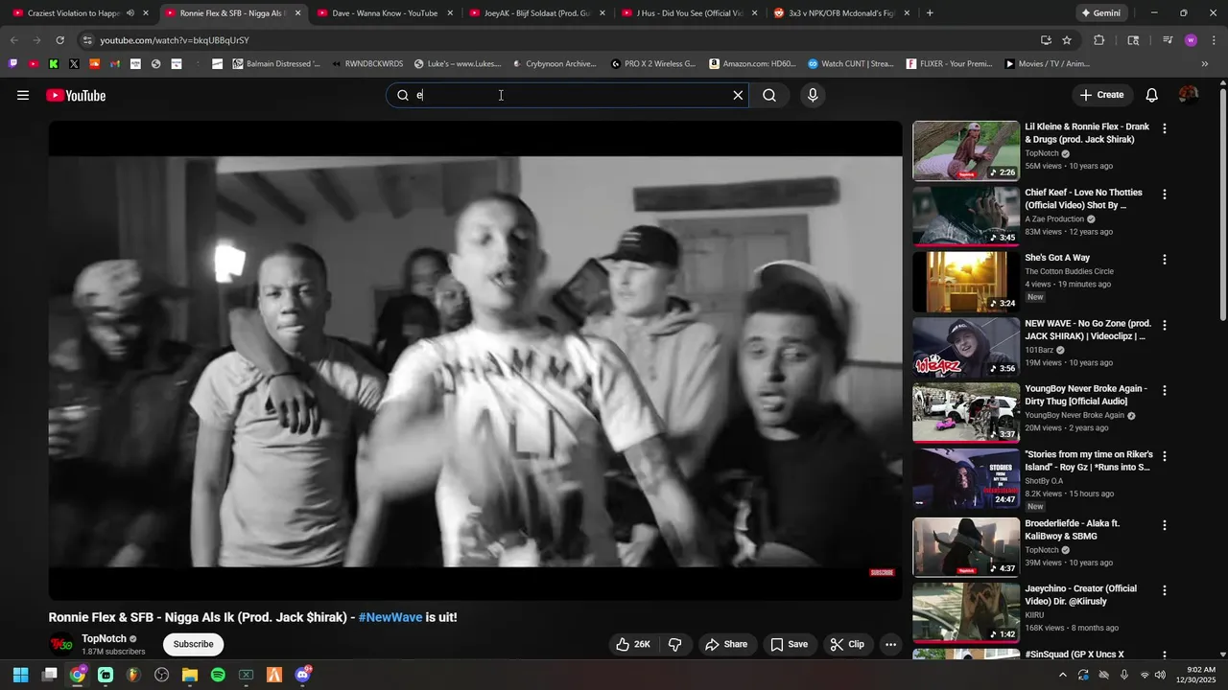1228x690 pixels.
Task: Switch to the JoeyAK Blijf Soldaat tab
Action: [x=536, y=13]
